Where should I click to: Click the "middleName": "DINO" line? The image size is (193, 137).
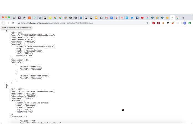tap(23, 40)
